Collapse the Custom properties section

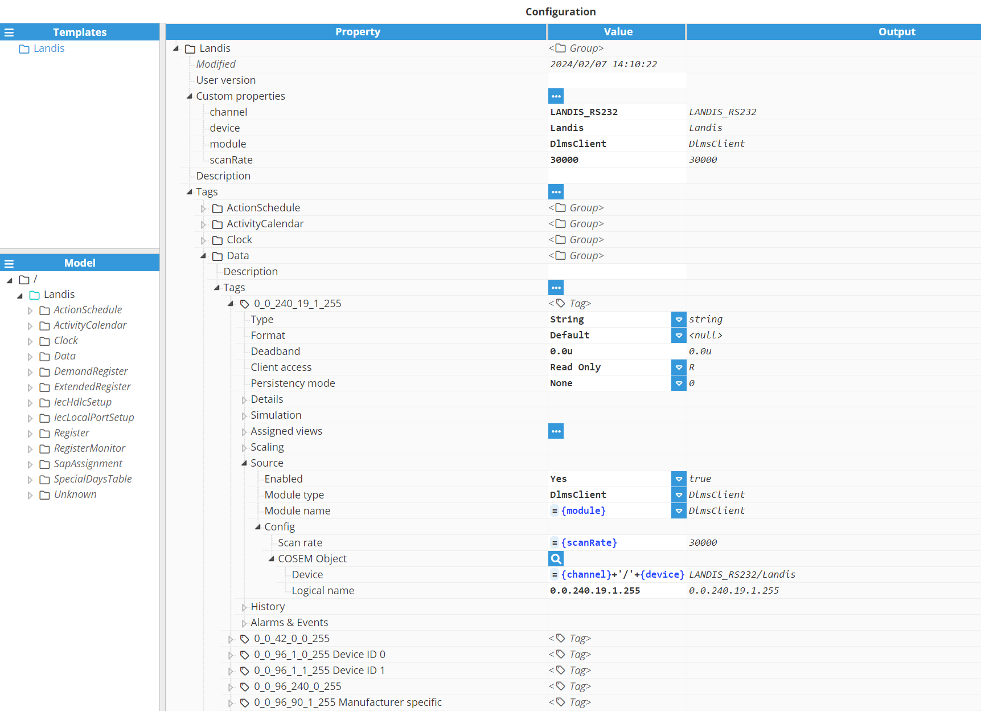coord(190,96)
